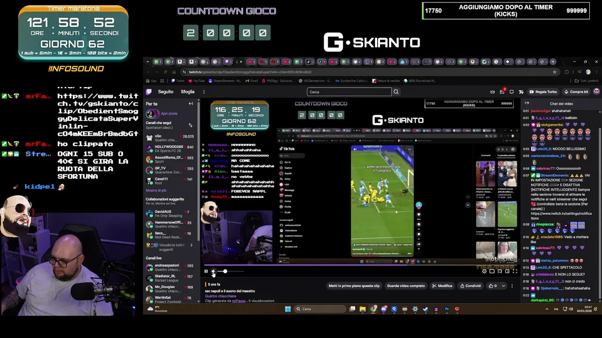Show hidden system tray icons
Image resolution: width=602 pixels, height=338 pixels.
pos(547,309)
